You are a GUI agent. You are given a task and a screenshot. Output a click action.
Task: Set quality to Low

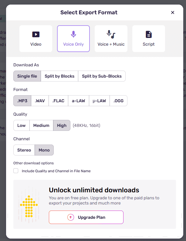pos(22,125)
